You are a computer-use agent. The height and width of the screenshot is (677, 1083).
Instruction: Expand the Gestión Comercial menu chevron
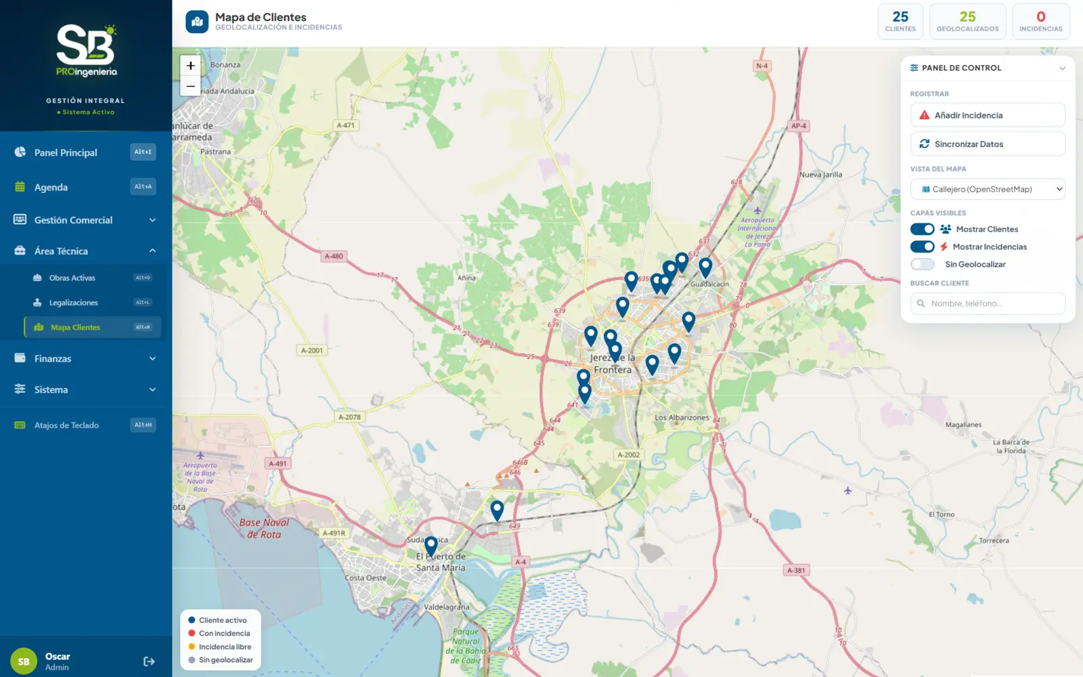tap(152, 220)
